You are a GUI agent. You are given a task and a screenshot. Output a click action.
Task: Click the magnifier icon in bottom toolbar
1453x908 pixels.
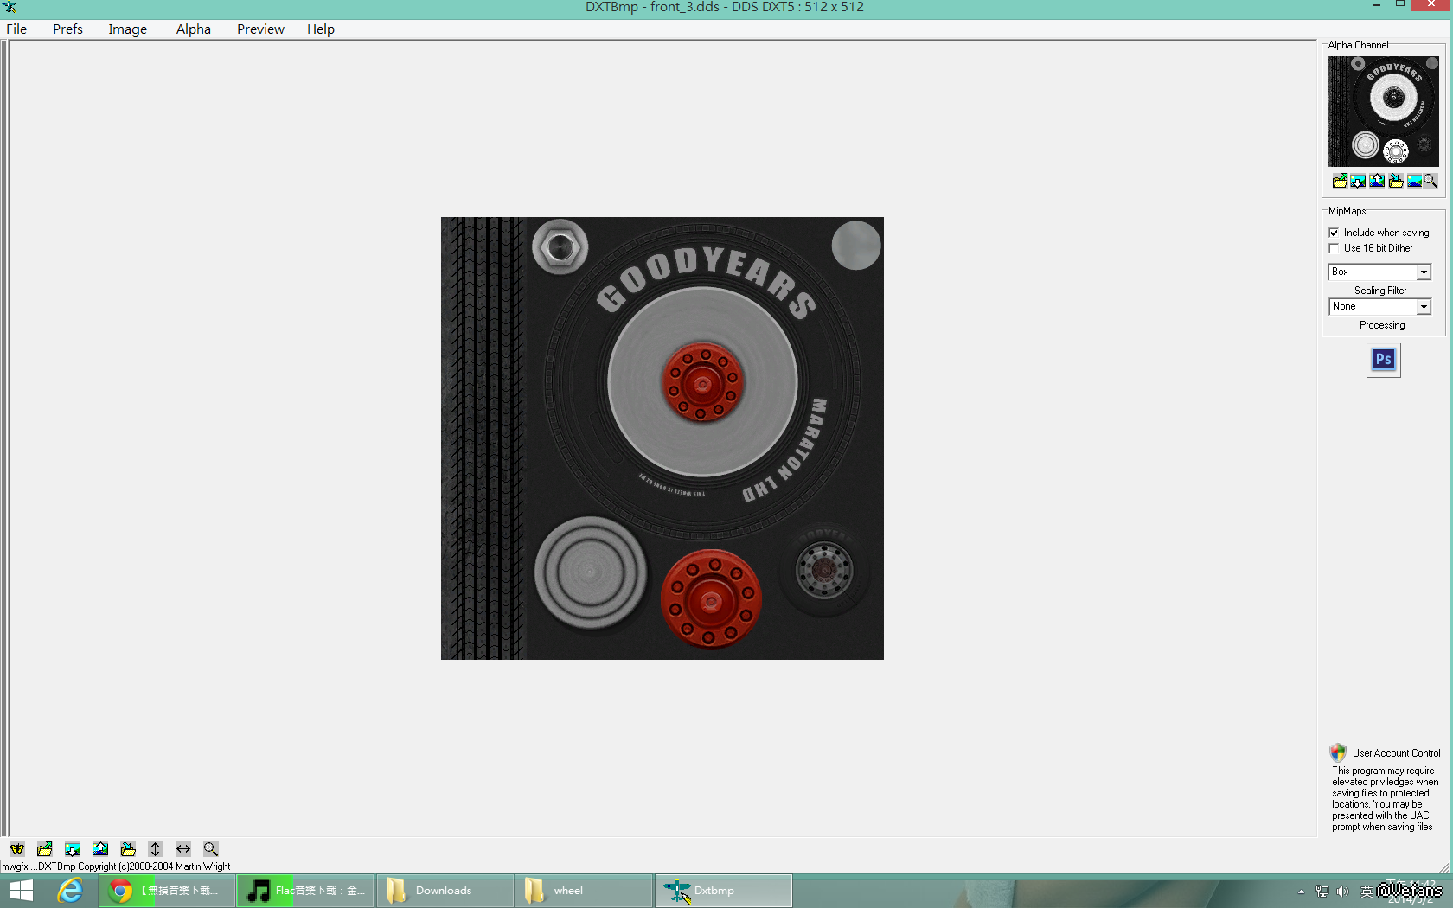pos(211,849)
